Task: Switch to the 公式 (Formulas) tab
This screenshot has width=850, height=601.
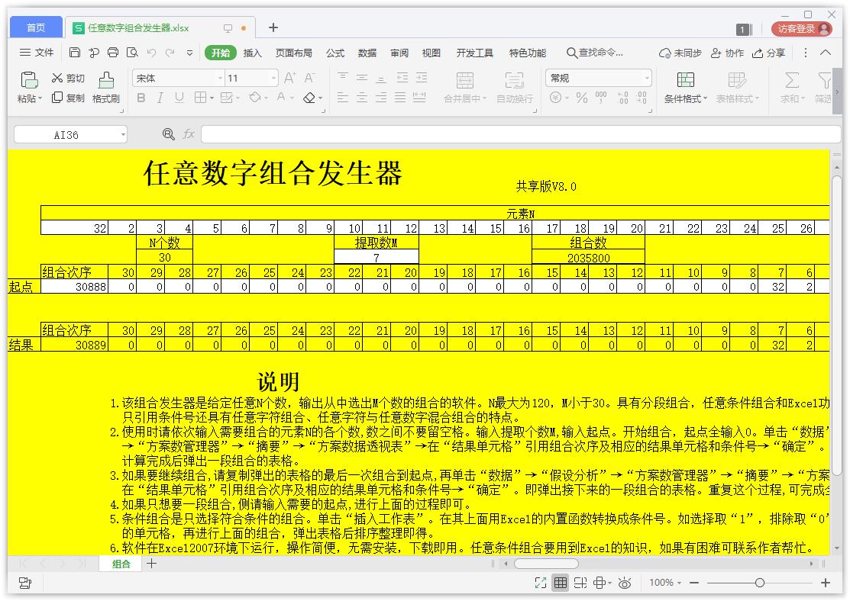Action: pos(335,53)
